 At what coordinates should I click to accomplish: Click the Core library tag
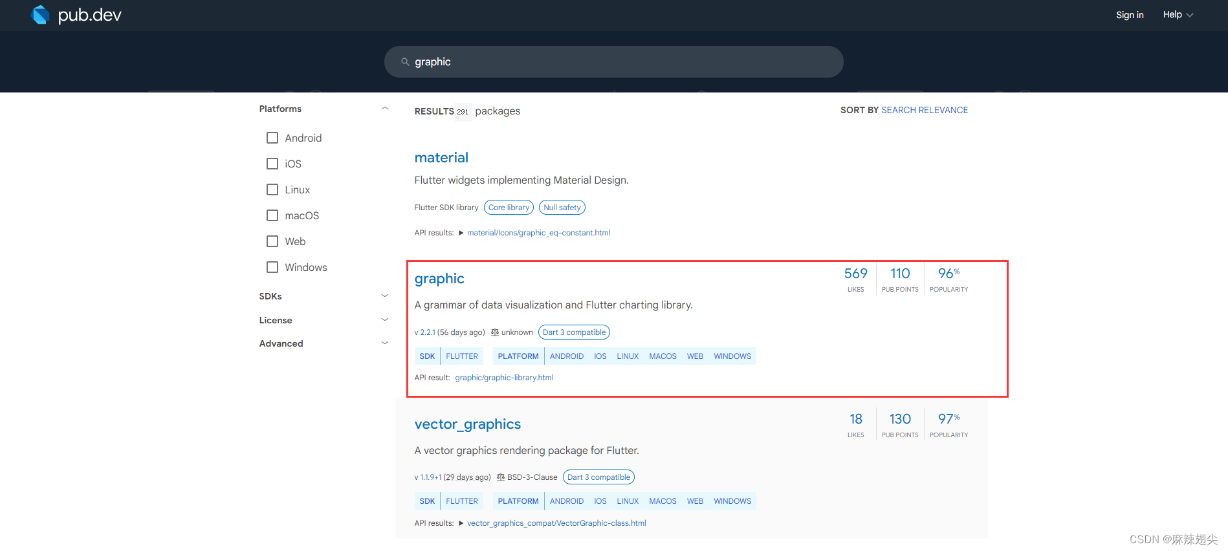click(509, 208)
